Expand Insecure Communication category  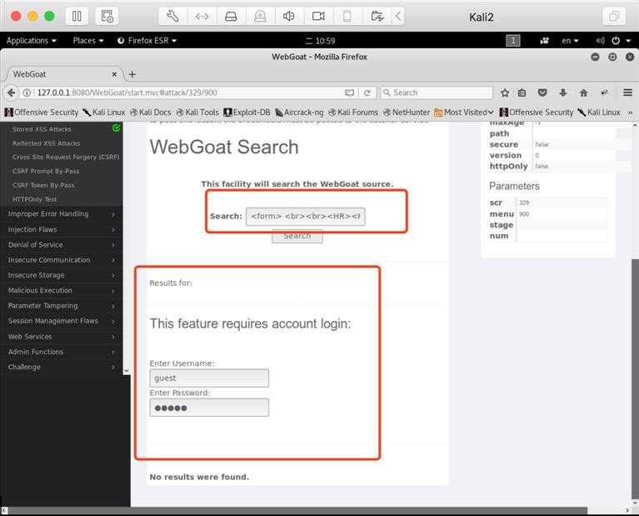click(x=61, y=260)
